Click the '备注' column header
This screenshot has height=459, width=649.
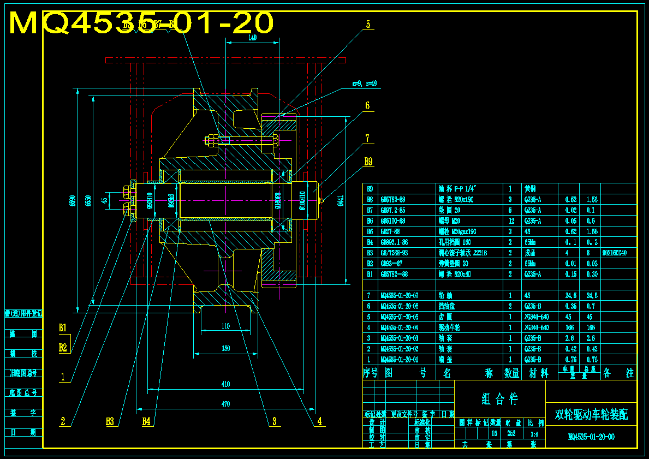618,373
